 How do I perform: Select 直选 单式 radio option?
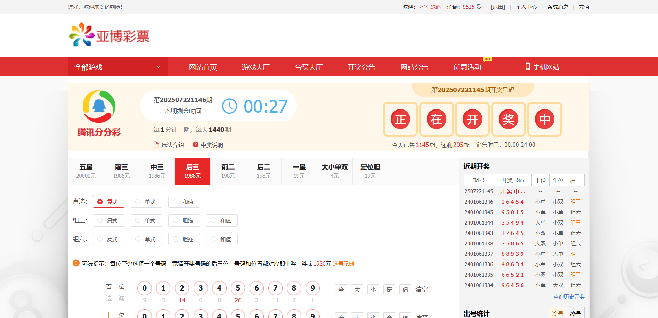[146, 202]
